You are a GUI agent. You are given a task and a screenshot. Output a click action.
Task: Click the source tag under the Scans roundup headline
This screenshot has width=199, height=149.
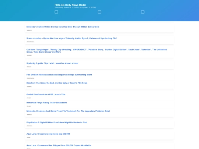31,42
